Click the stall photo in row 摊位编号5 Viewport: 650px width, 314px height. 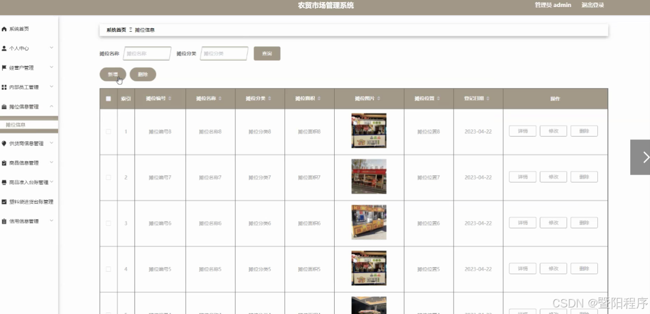click(x=369, y=268)
